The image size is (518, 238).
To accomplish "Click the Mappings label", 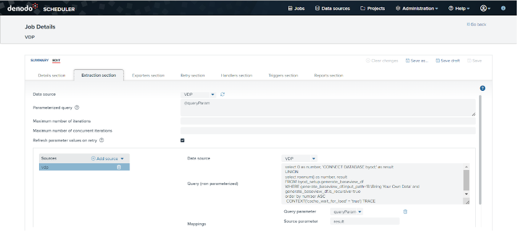I will (x=197, y=224).
